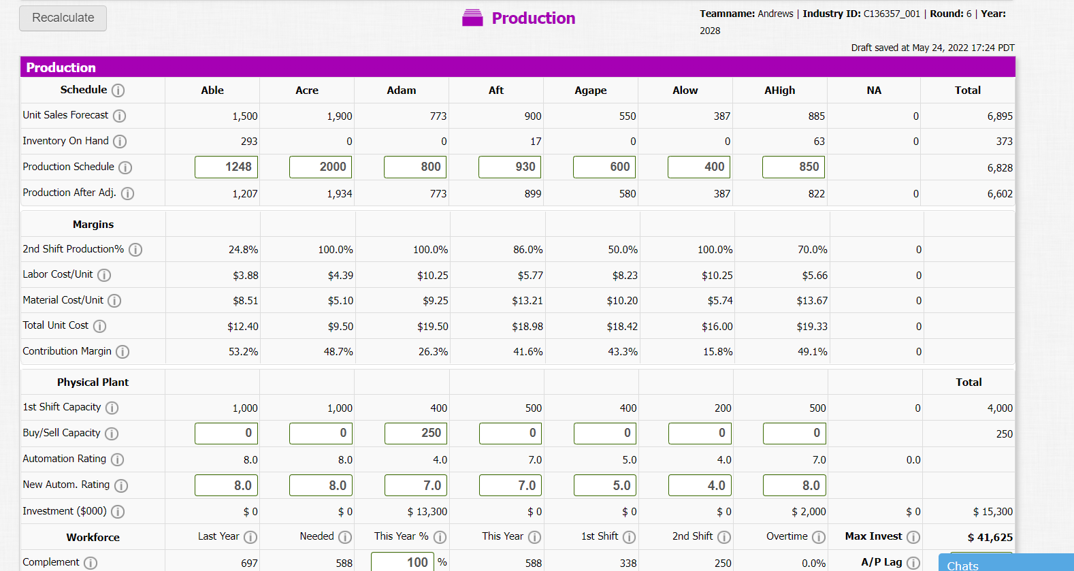Edit the Complement This Year % field
This screenshot has height=571, width=1074.
[x=402, y=562]
